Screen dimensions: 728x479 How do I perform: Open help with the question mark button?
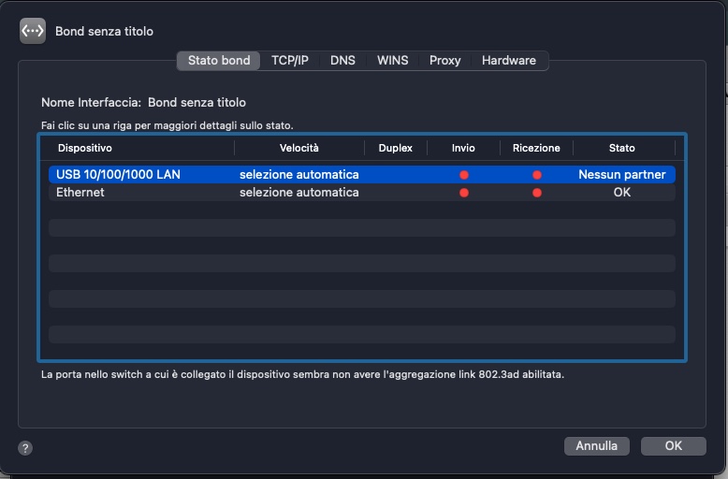[25, 448]
